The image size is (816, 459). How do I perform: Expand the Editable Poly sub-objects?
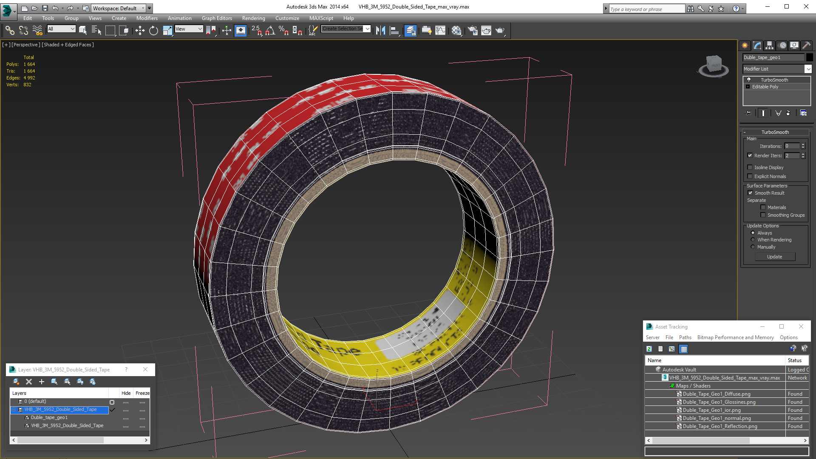(748, 87)
